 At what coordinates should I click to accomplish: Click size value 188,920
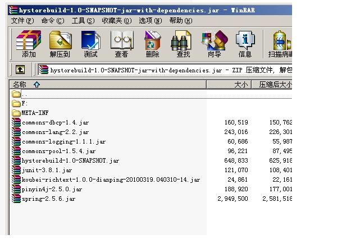pyautogui.click(x=236, y=189)
